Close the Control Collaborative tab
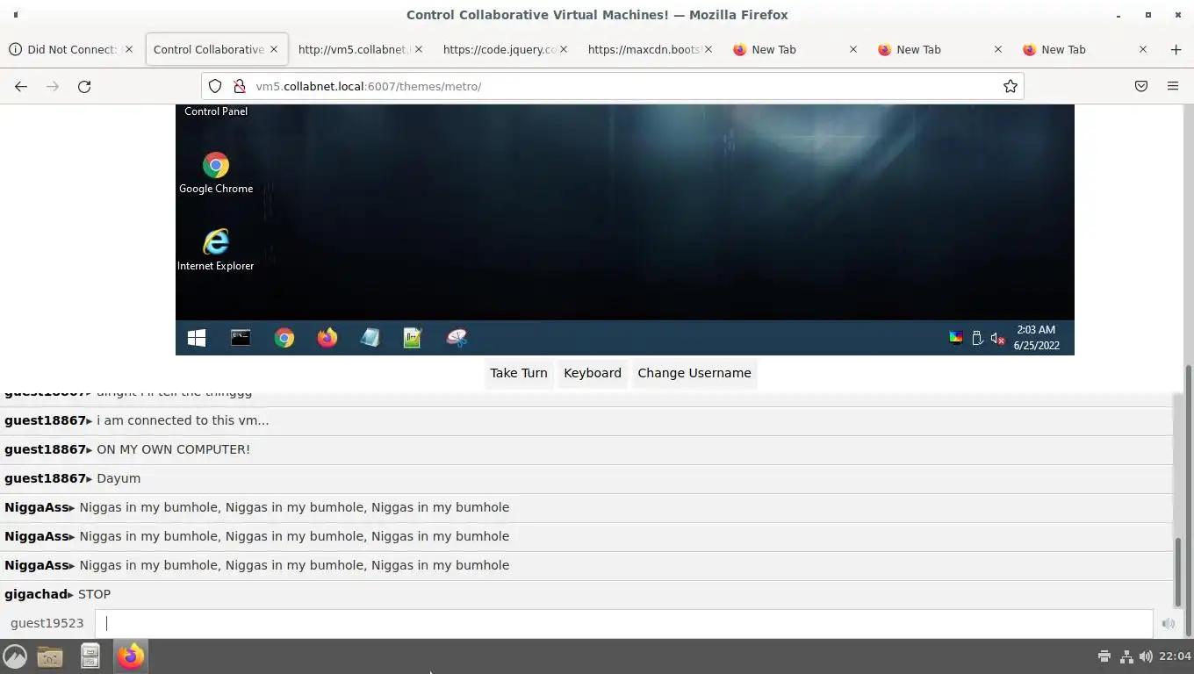 pos(274,49)
